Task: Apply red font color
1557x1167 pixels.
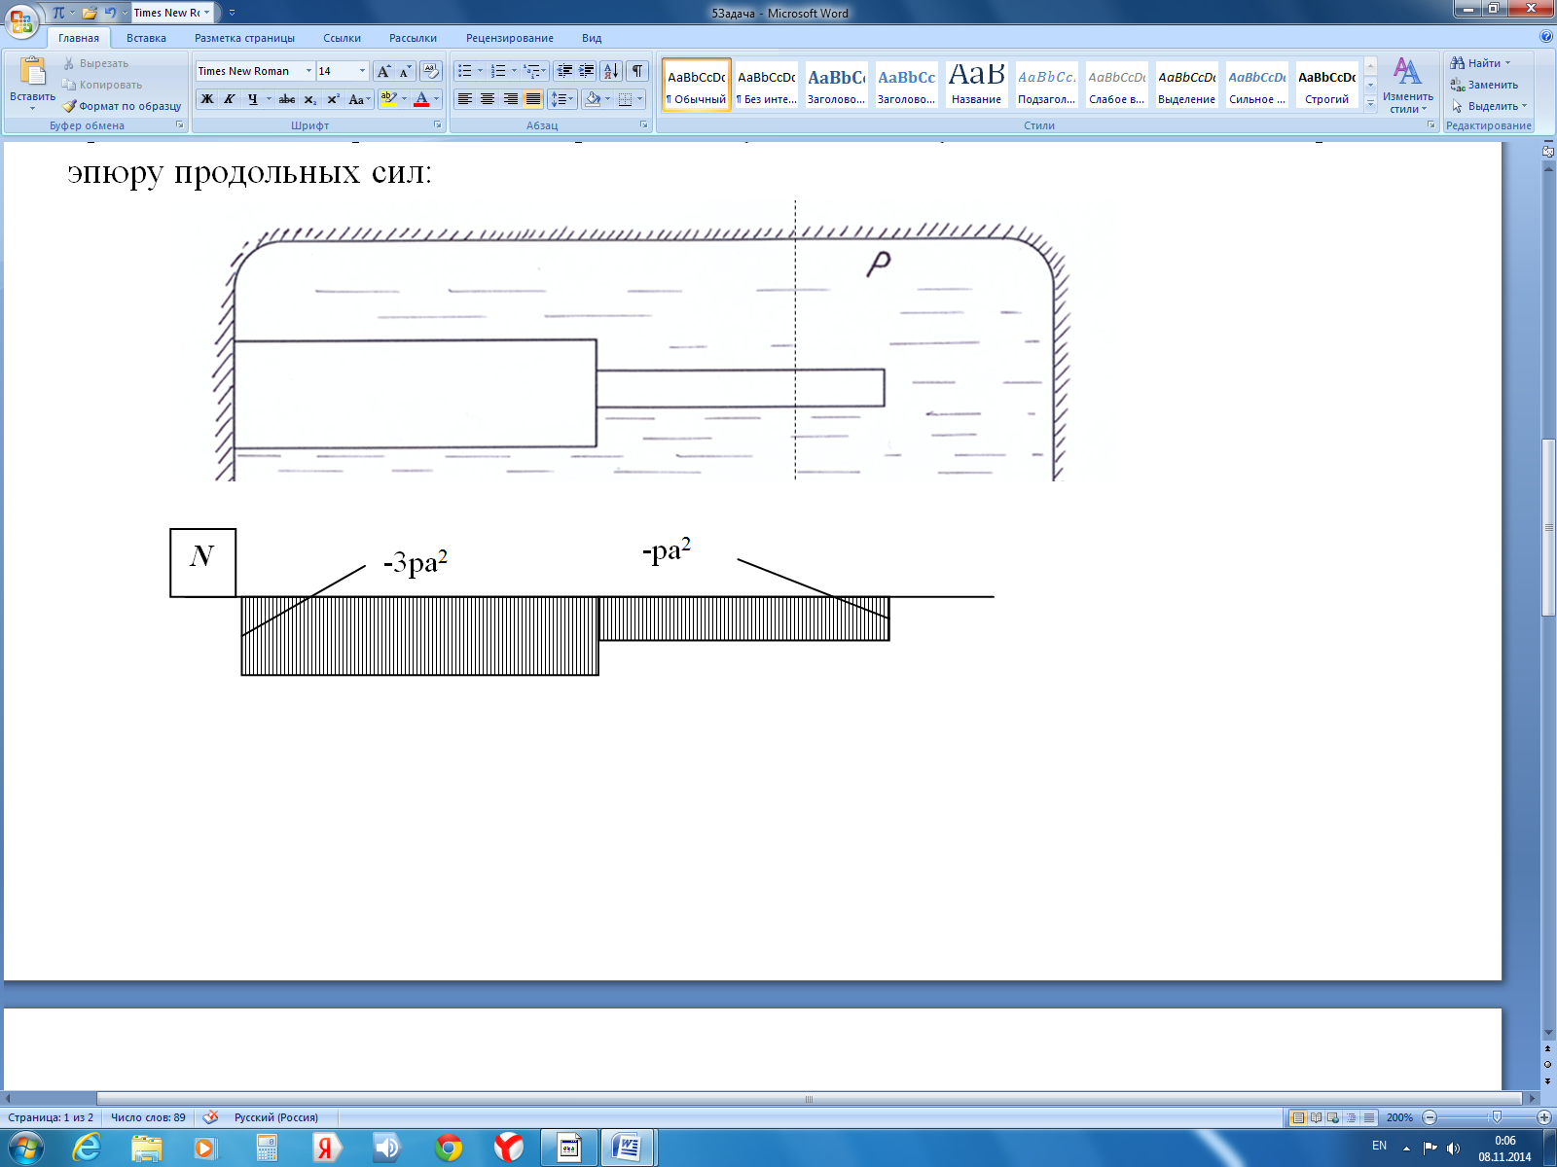Action: pos(421,99)
